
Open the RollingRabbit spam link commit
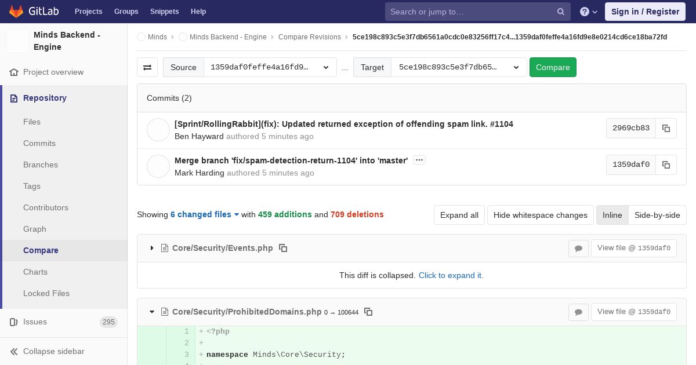[x=344, y=124]
